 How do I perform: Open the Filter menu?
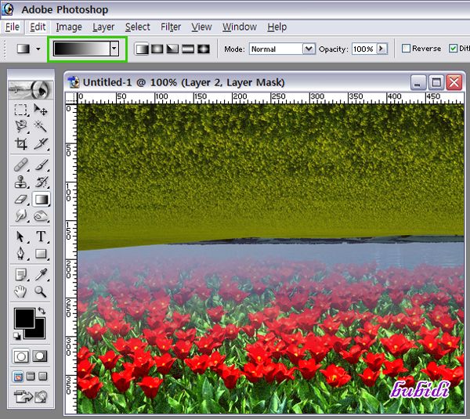(171, 27)
